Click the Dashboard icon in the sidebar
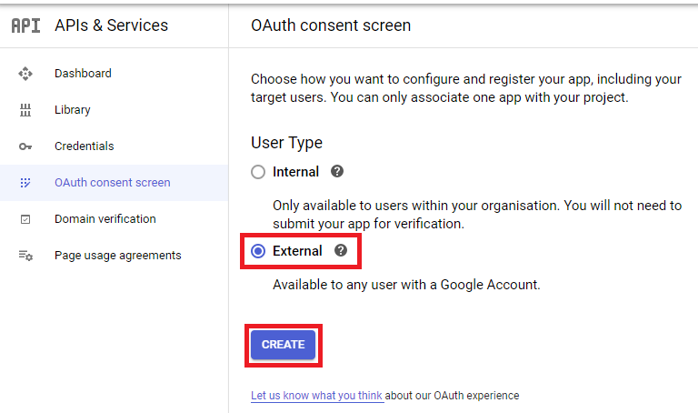The height and width of the screenshot is (413, 698). [x=25, y=74]
